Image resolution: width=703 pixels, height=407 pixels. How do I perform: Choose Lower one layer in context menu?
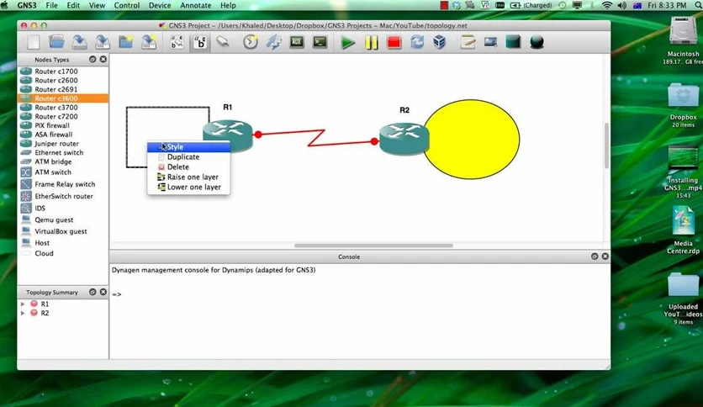188,187
